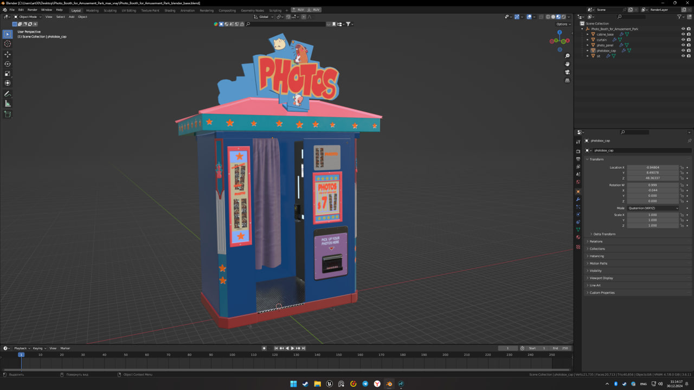Viewport: 694px width, 390px height.
Task: Switch to Geometry Nodes workspace tab
Action: click(253, 10)
